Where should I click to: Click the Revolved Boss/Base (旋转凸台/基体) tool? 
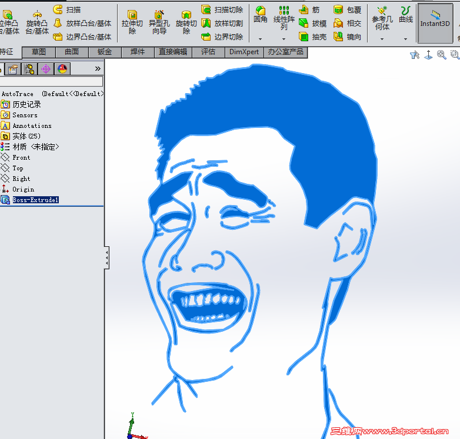click(x=37, y=23)
